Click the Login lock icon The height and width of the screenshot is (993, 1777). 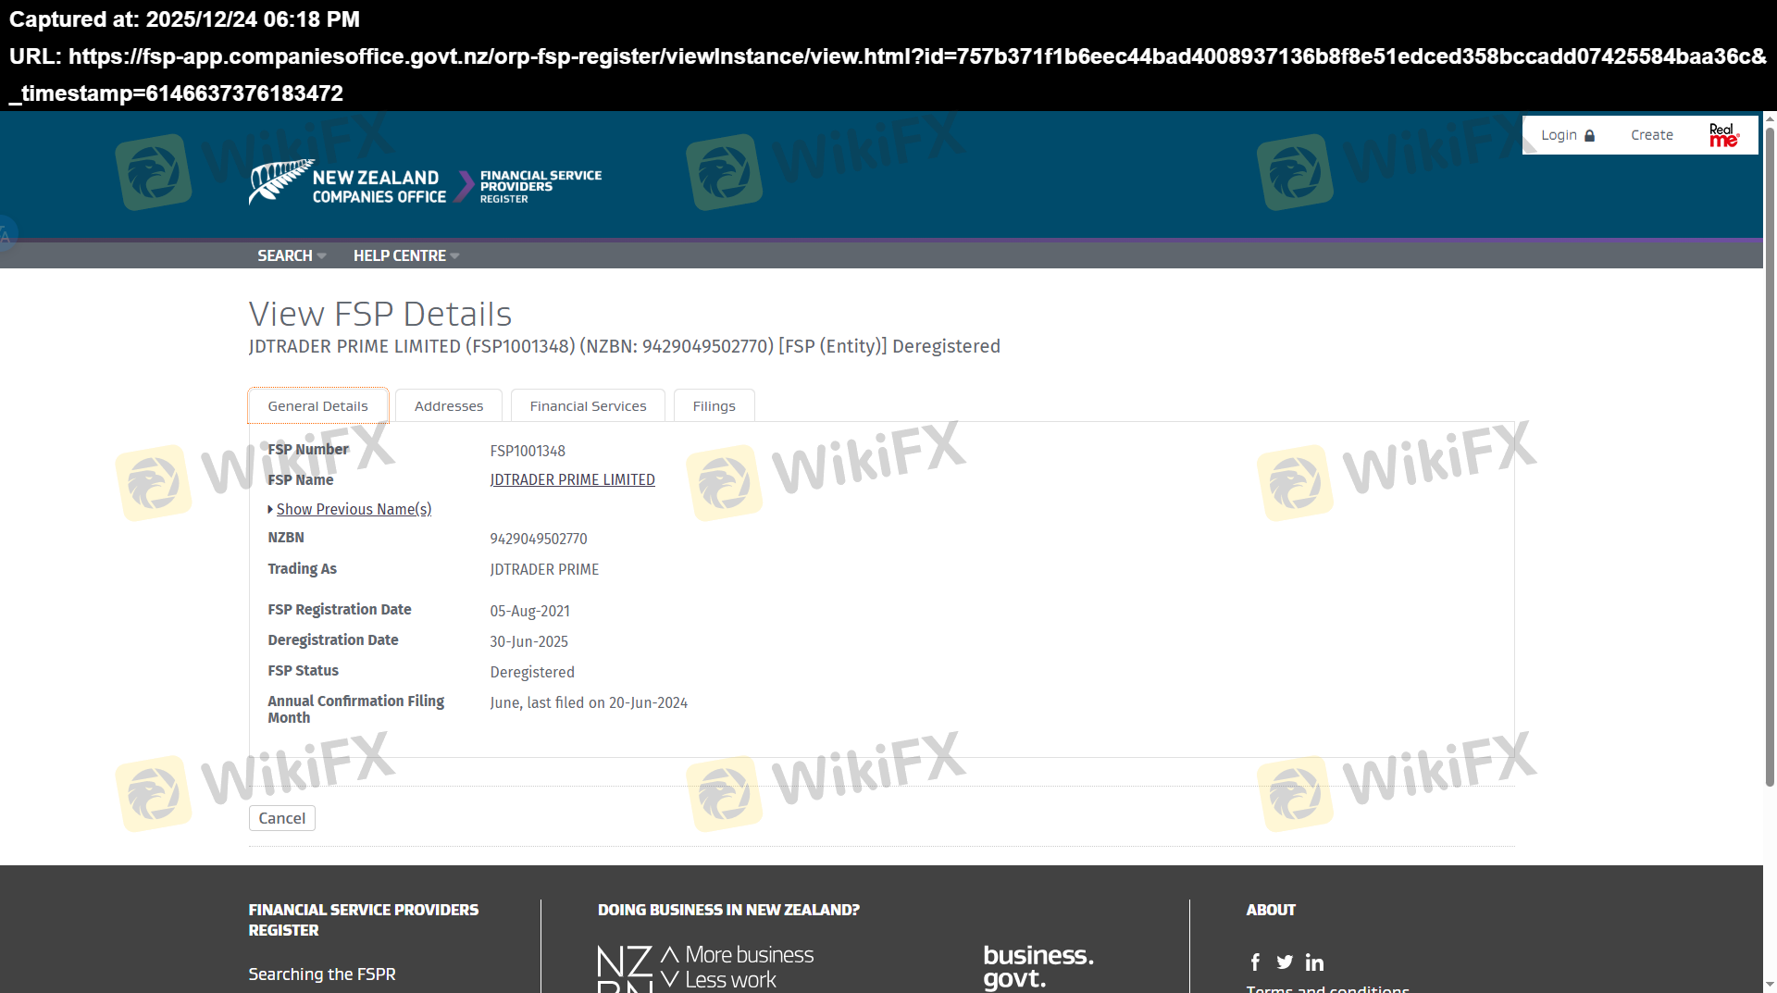(x=1589, y=136)
